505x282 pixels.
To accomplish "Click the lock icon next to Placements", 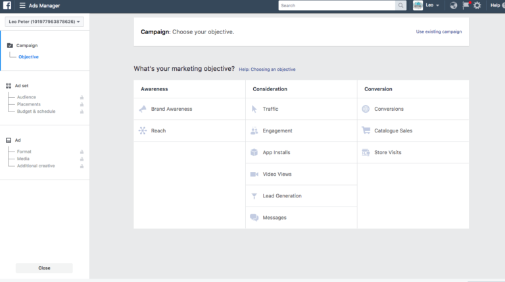I will point(82,104).
